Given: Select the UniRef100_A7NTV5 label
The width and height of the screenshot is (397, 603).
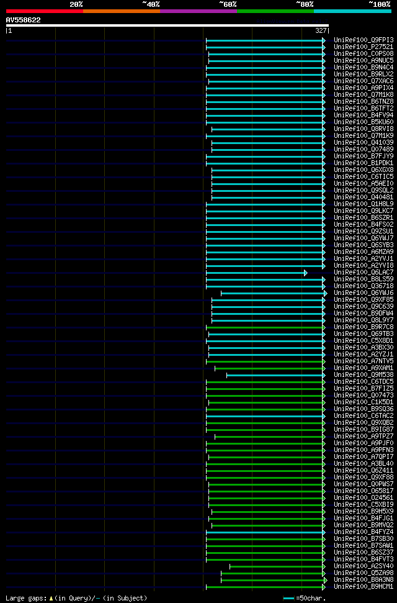Looking at the screenshot, I should point(364,361).
